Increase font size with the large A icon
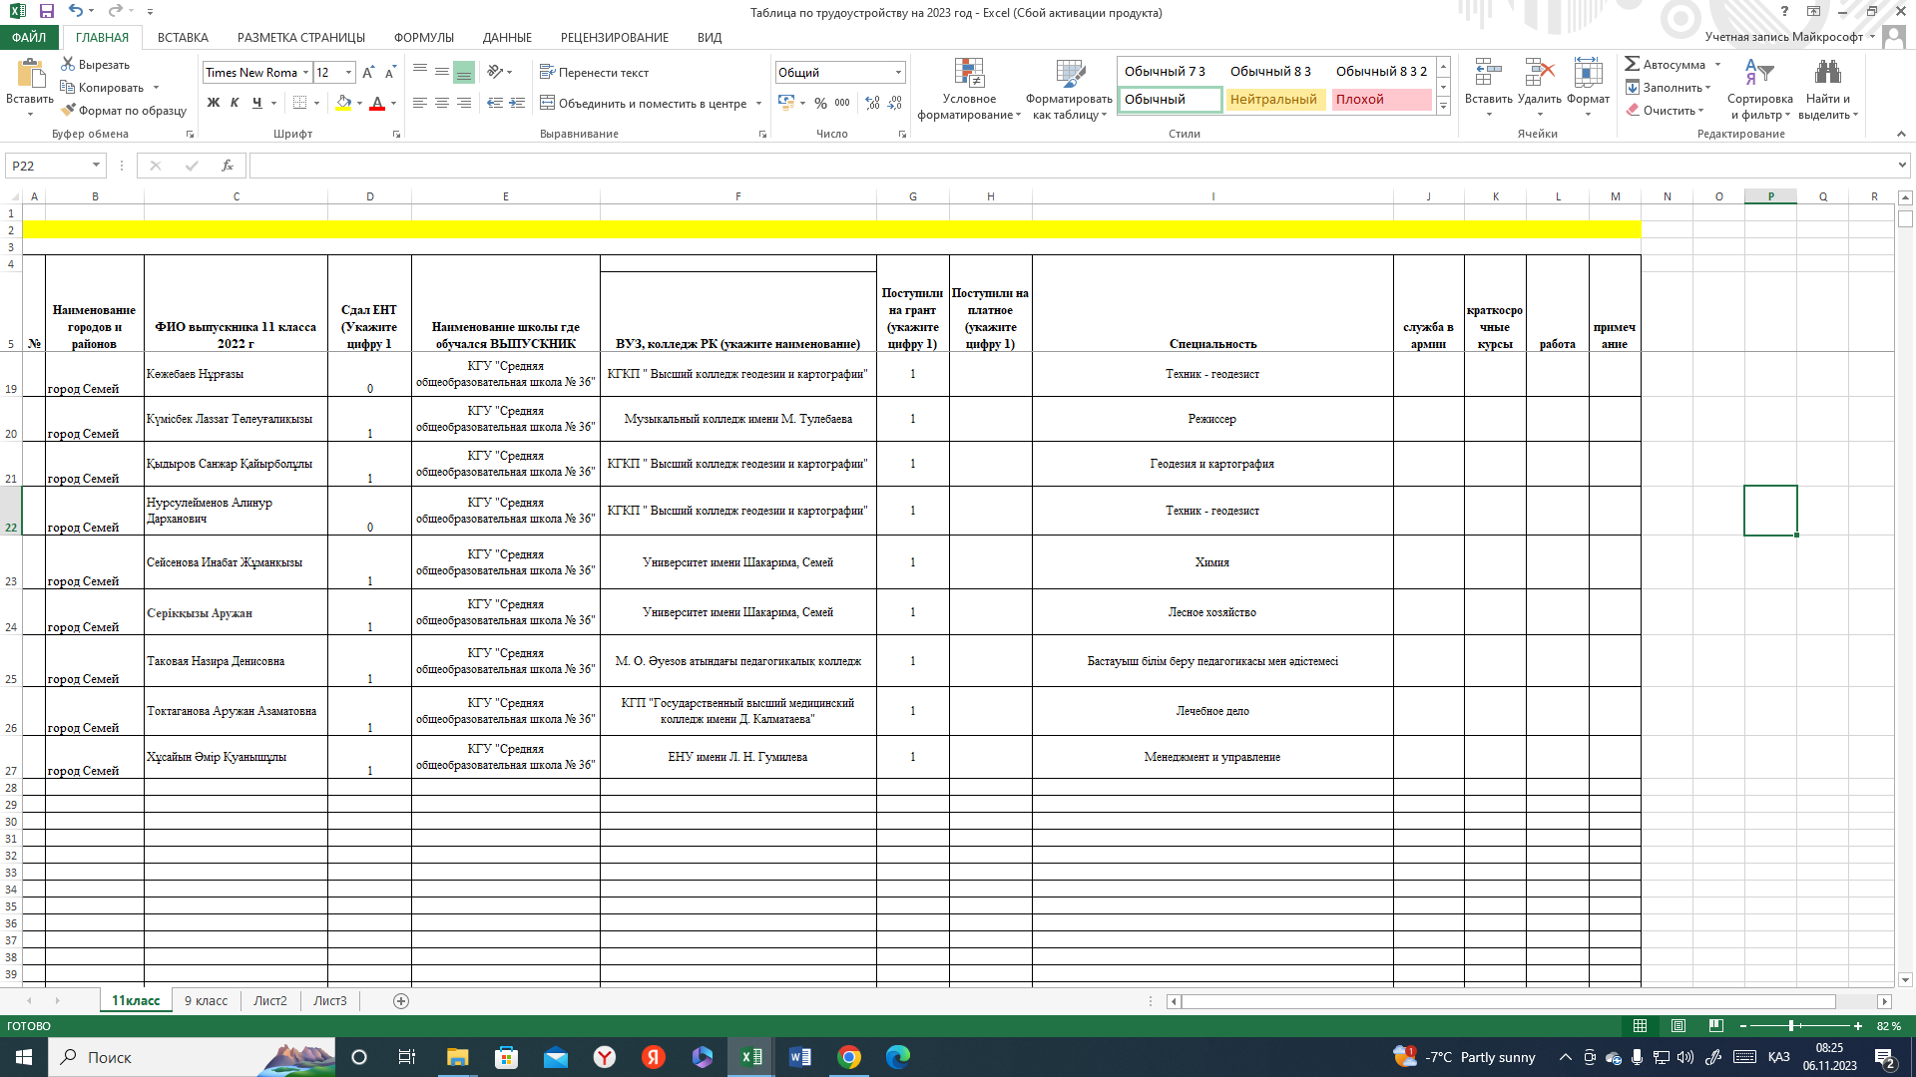The width and height of the screenshot is (1916, 1077). pos(368,73)
